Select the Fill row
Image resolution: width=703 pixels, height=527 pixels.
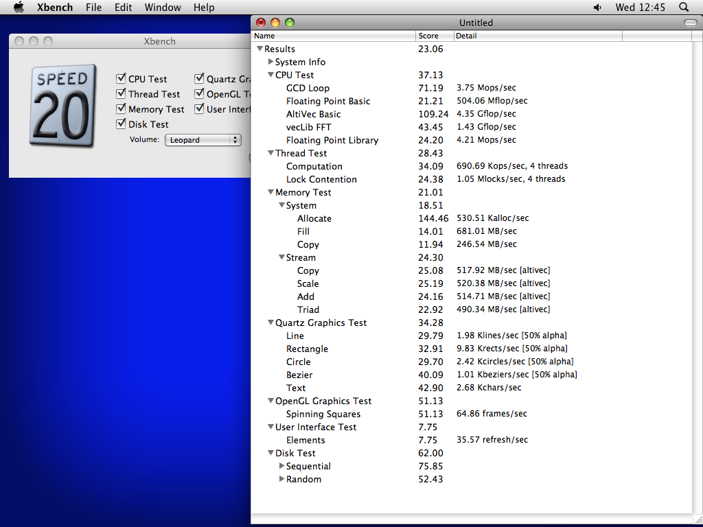click(x=471, y=231)
